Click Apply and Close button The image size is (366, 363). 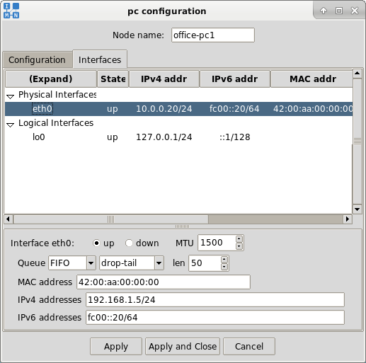pos(183,347)
